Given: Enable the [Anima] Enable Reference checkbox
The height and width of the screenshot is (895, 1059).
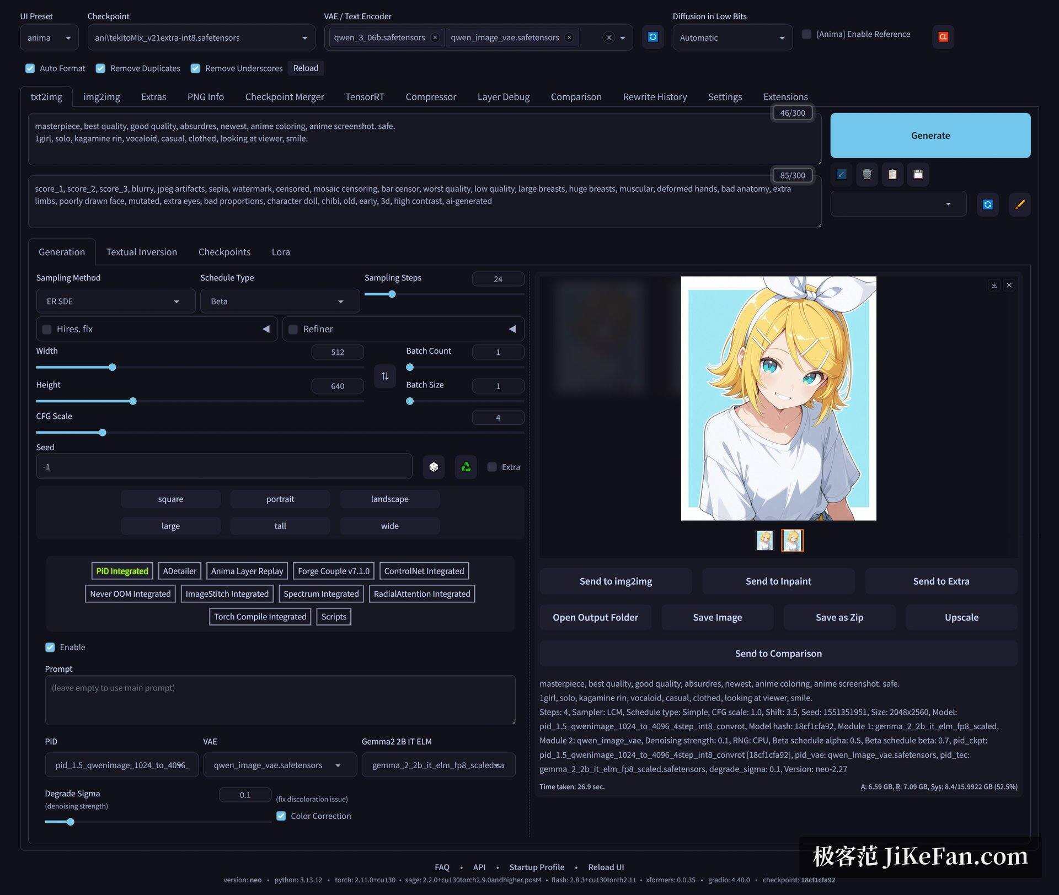Looking at the screenshot, I should 806,34.
